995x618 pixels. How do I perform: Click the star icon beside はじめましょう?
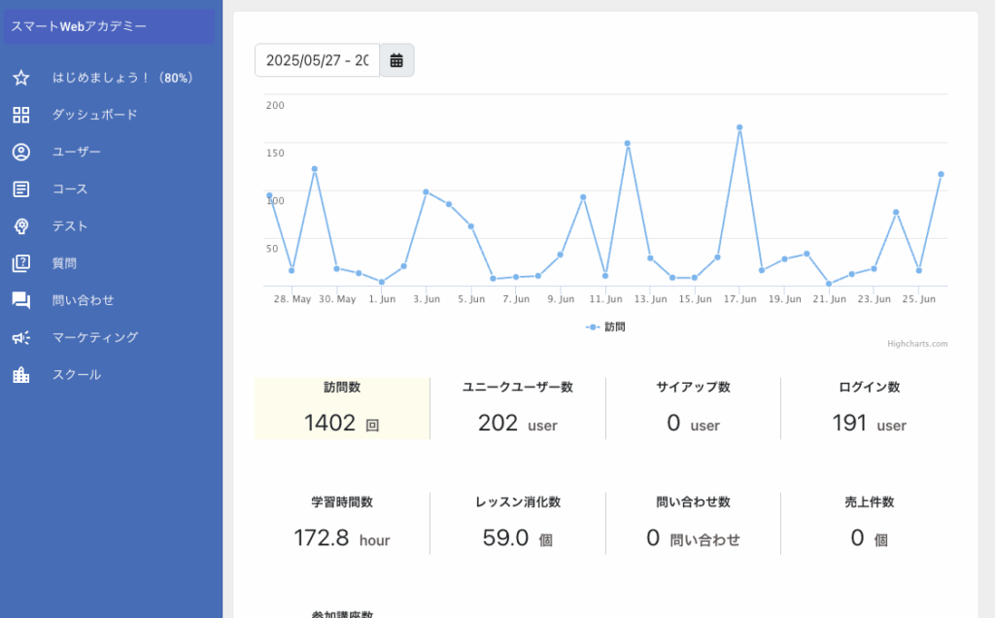21,78
